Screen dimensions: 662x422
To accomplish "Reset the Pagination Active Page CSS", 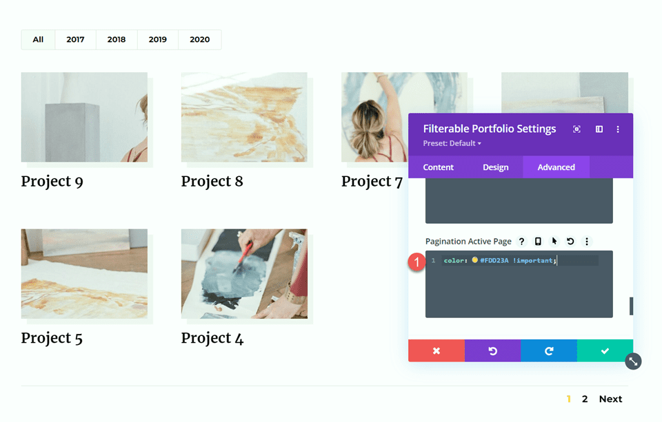I will 572,241.
